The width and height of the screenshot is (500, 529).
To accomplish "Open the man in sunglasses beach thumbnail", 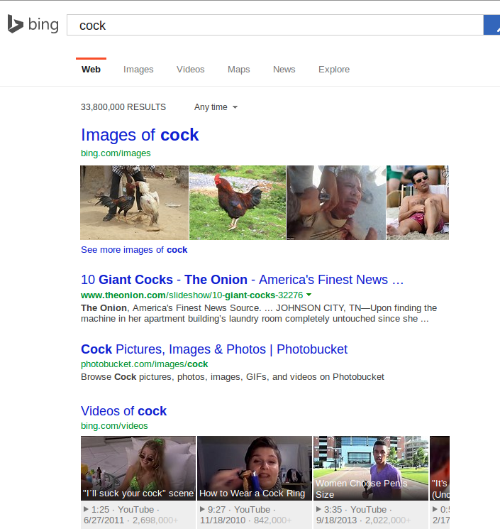I will [417, 202].
